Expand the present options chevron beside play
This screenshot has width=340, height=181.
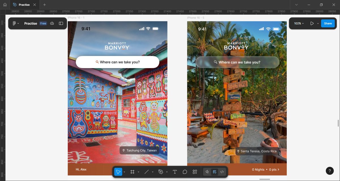click(318, 23)
